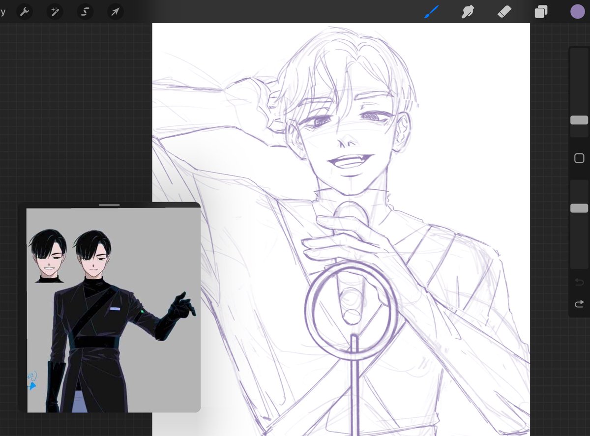Open the Adjustments magic wand menu
The image size is (590, 436).
tap(54, 11)
